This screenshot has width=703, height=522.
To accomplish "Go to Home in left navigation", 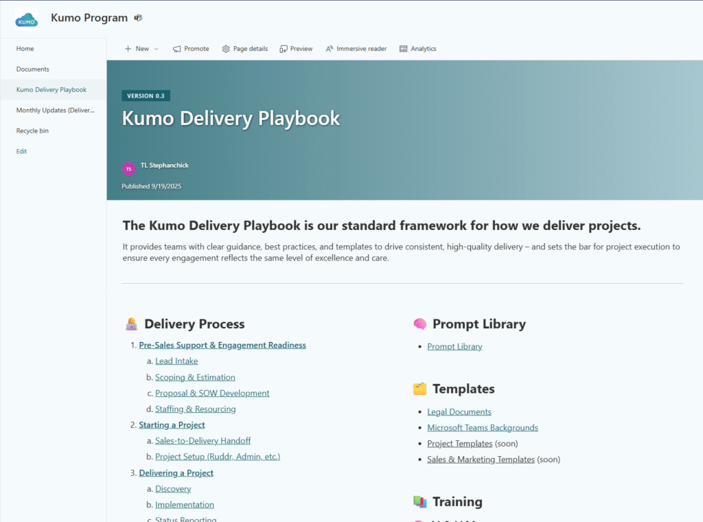I will click(25, 49).
